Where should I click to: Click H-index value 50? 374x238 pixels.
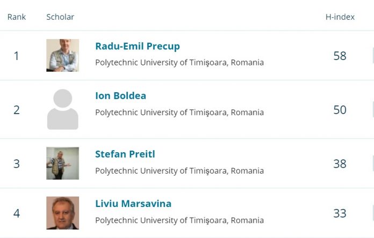340,110
